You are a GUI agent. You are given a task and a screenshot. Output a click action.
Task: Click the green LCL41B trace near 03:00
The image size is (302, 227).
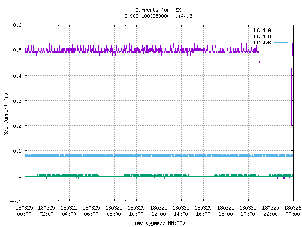58,175
